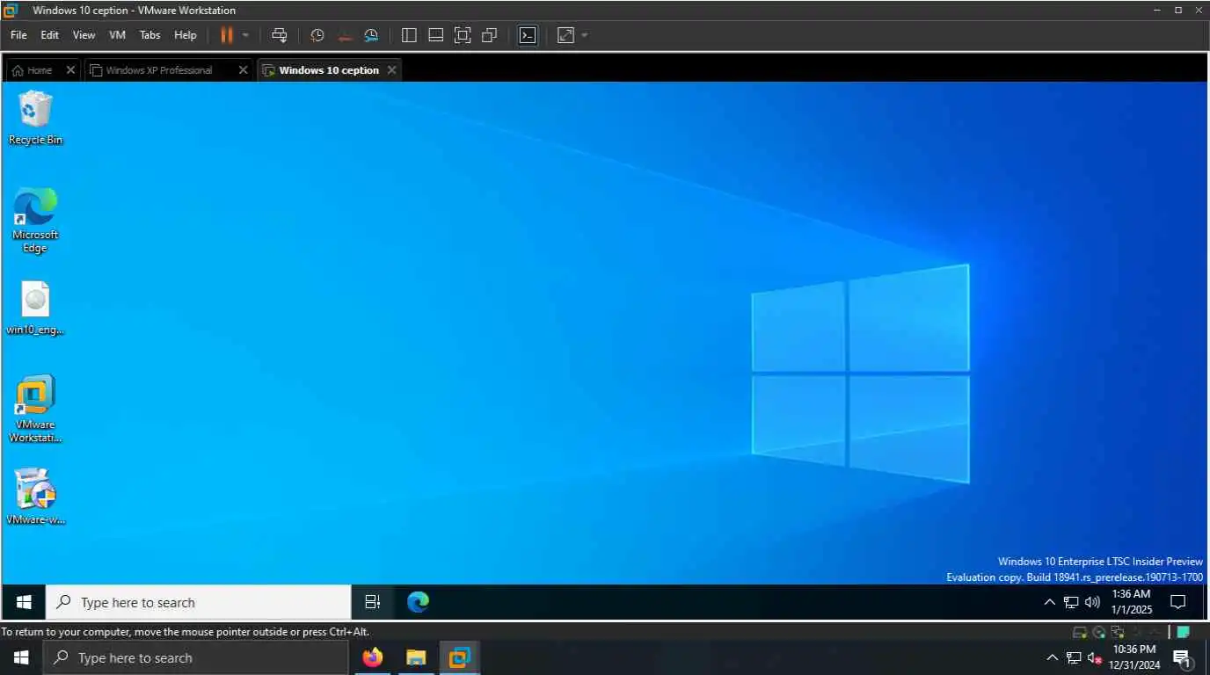Select the VMware-w... installer icon on desktop
This screenshot has width=1210, height=675.
click(35, 497)
